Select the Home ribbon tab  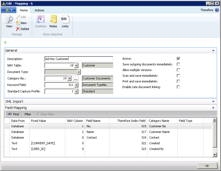[24, 10]
